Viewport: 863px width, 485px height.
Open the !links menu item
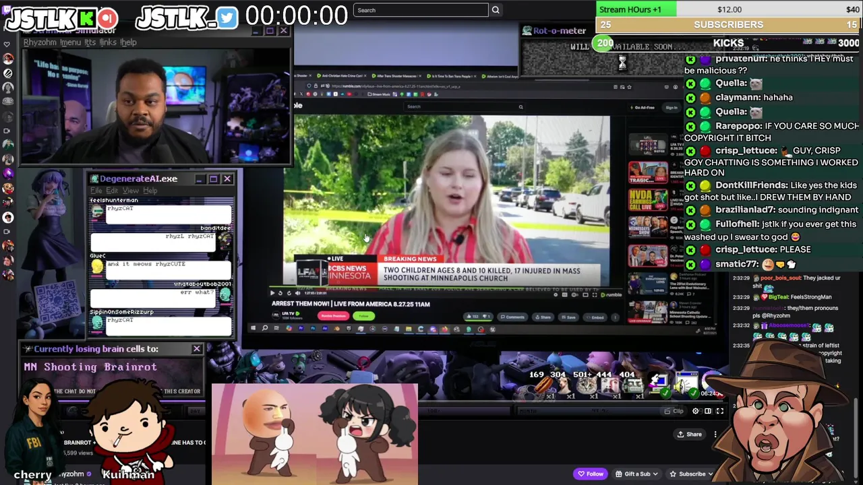click(x=108, y=42)
